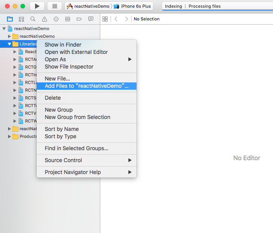Expand the RCTA library project

click(15, 59)
